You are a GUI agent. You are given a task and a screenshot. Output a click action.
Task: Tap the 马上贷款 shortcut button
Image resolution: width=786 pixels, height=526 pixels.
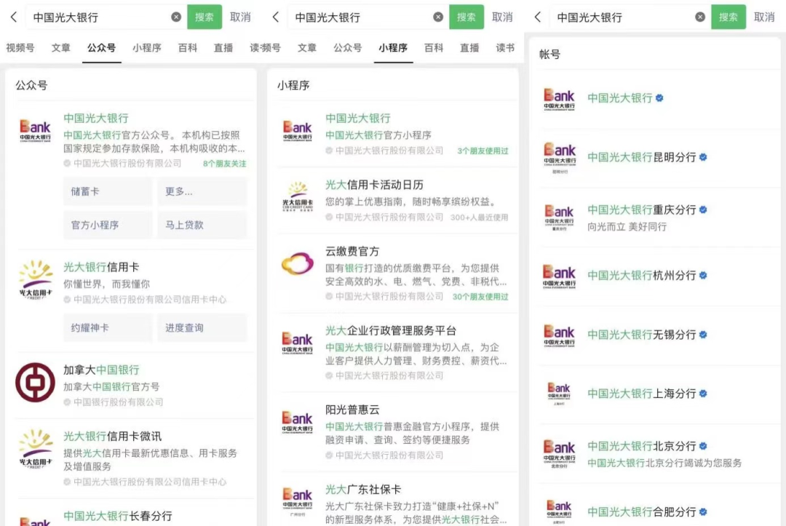(x=202, y=225)
